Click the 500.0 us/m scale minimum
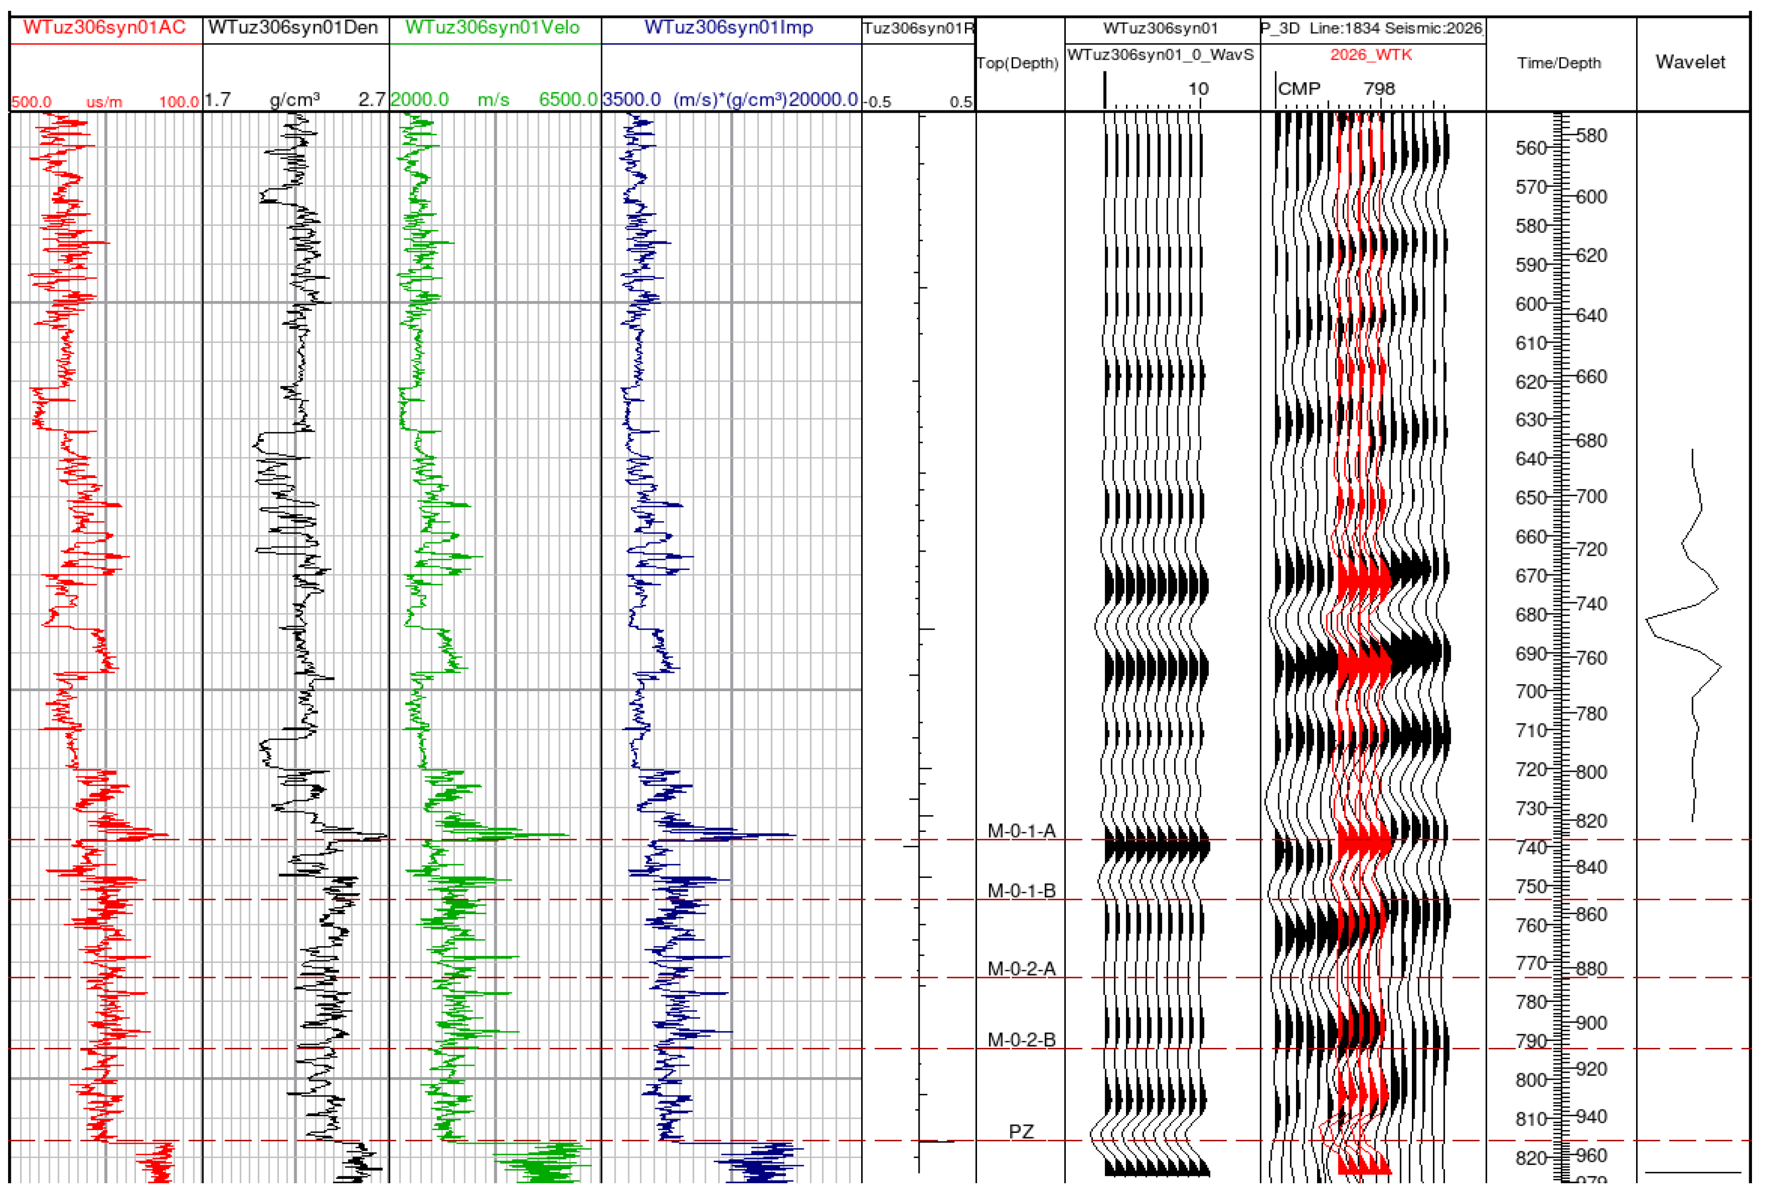The width and height of the screenshot is (1765, 1200). [x=31, y=102]
